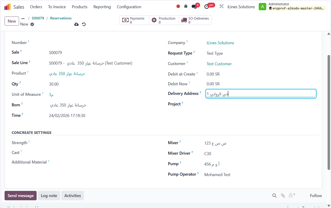Image resolution: width=331 pixels, height=208 pixels.
Task: Open the Products menu
Action: click(x=79, y=7)
